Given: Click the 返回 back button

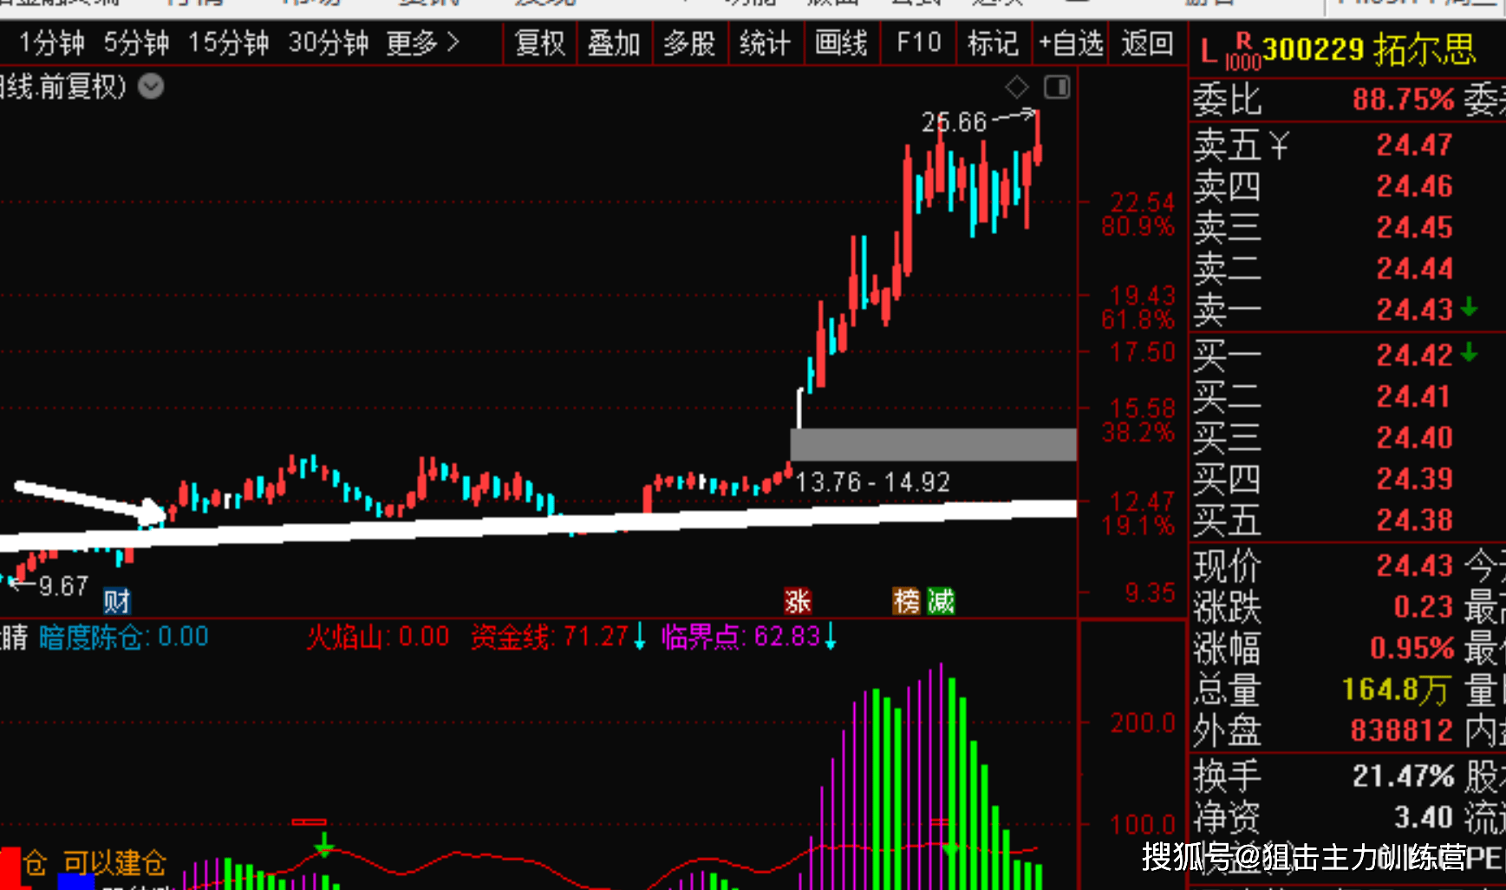Looking at the screenshot, I should [1147, 43].
